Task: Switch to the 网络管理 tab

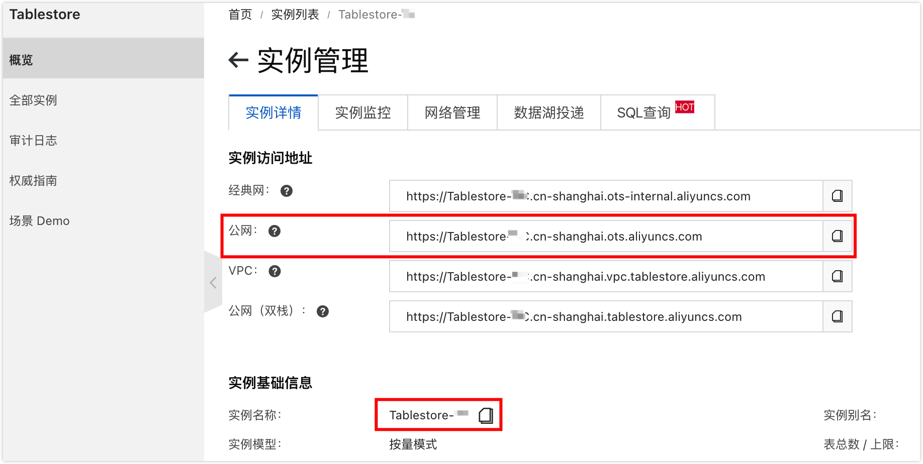Action: click(451, 113)
